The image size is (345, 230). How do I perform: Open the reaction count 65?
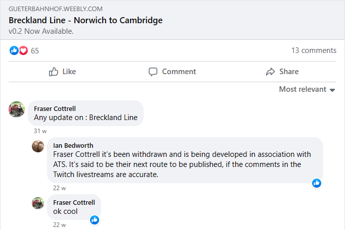pyautogui.click(x=35, y=51)
